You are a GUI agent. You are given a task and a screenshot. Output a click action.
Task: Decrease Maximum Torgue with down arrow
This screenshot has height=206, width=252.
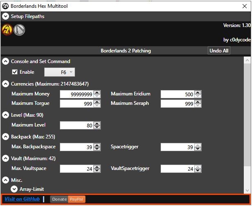tap(97, 105)
